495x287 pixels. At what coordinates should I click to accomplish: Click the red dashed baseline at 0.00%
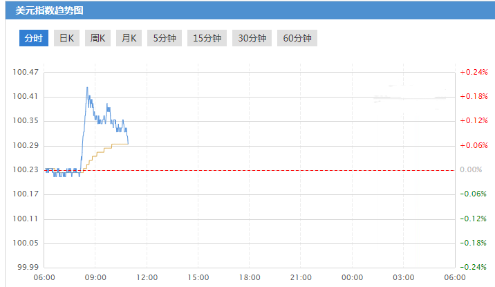coord(277,170)
